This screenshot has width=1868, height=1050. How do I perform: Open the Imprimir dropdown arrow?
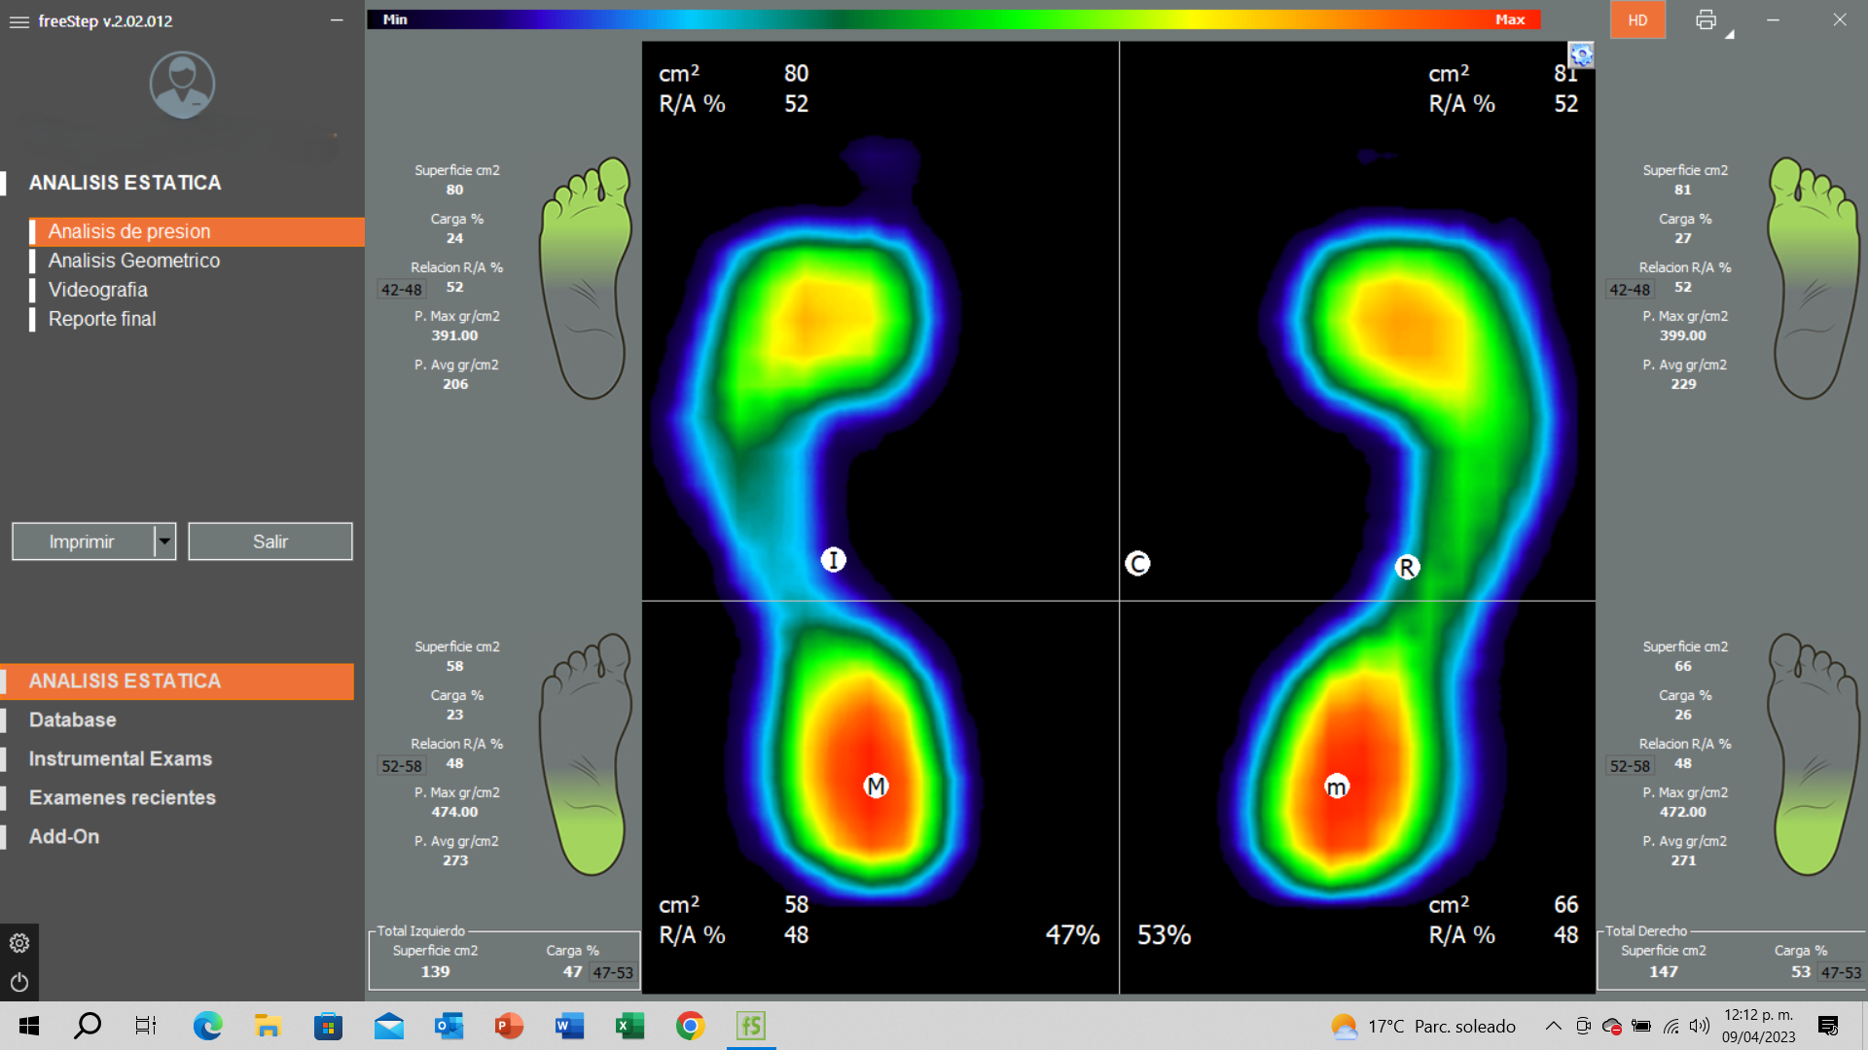point(164,542)
